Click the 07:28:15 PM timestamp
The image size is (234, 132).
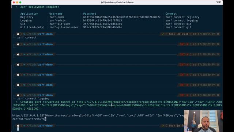(x=206, y=34)
